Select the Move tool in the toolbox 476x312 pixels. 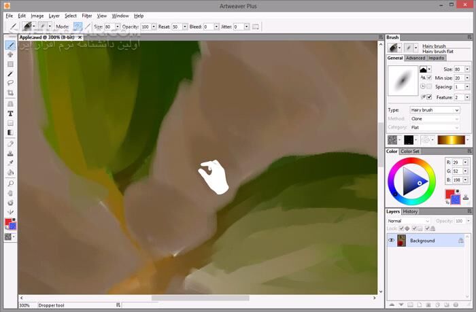pos(11,54)
